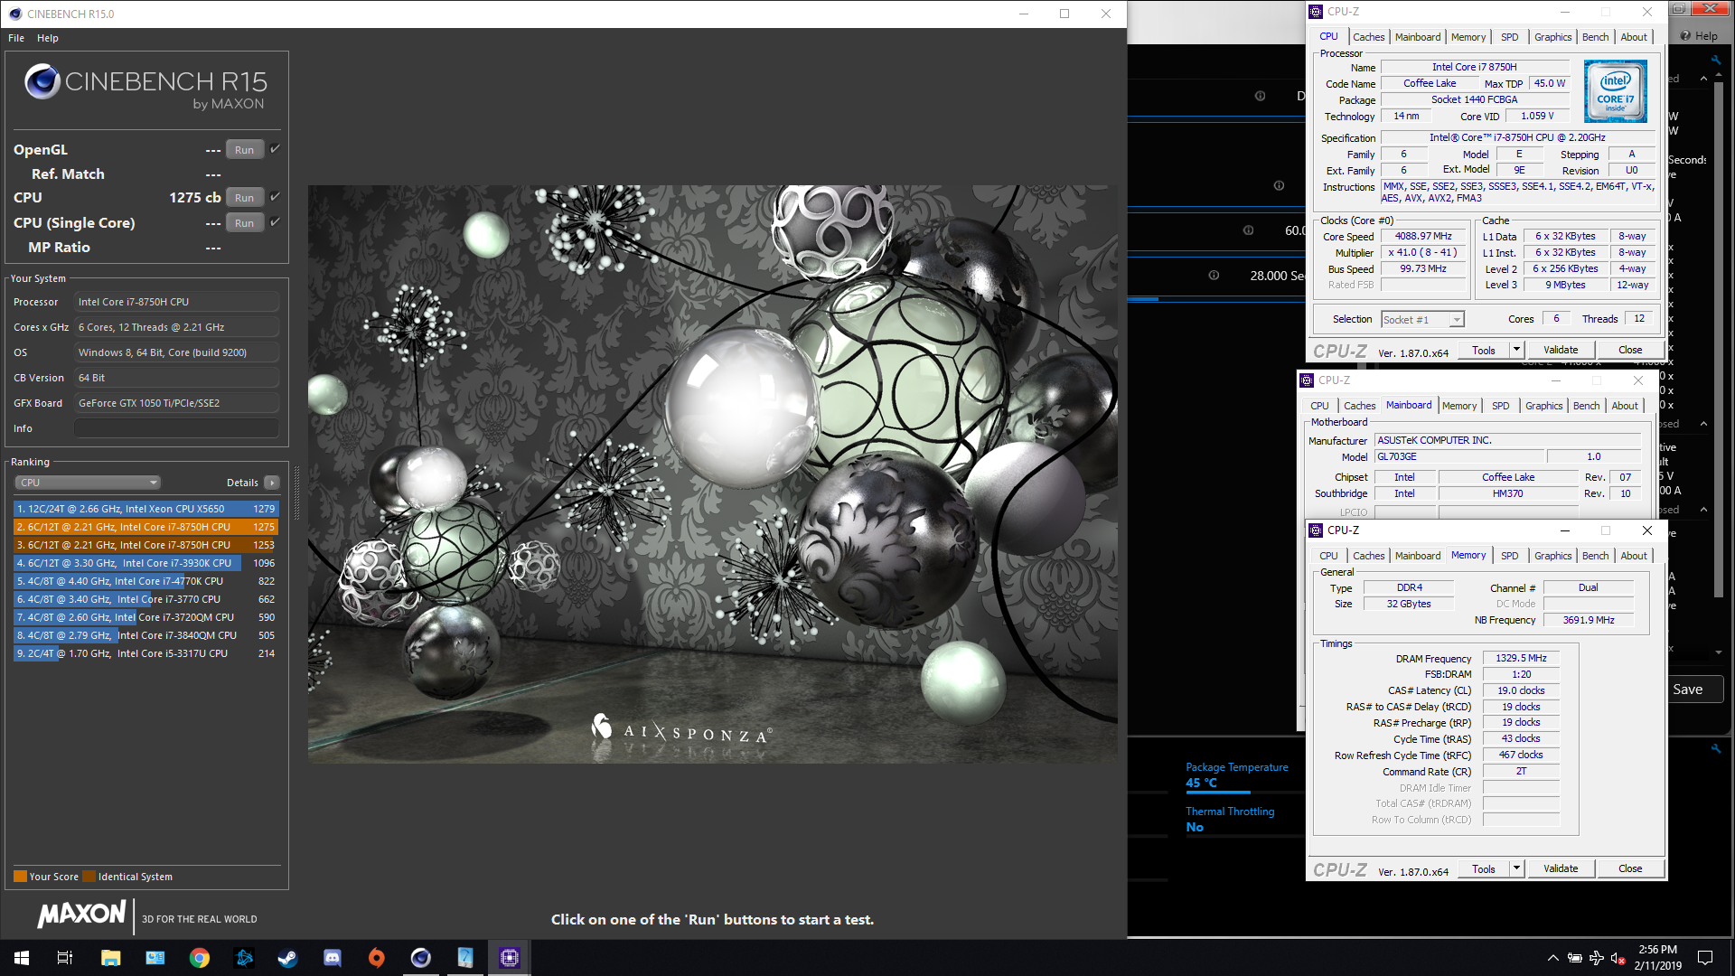Click the taskbar clock showing 2:56 PM
Screen dimensions: 1735x976
[x=1657, y=958]
